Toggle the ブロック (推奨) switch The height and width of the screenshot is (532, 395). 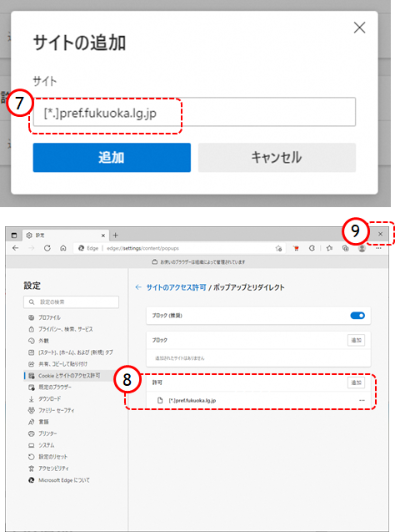[x=357, y=316]
